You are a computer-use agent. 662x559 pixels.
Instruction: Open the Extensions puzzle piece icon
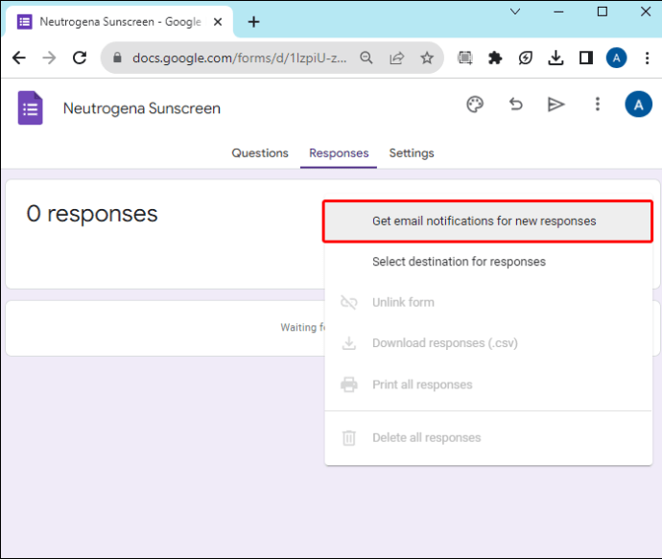(x=495, y=58)
